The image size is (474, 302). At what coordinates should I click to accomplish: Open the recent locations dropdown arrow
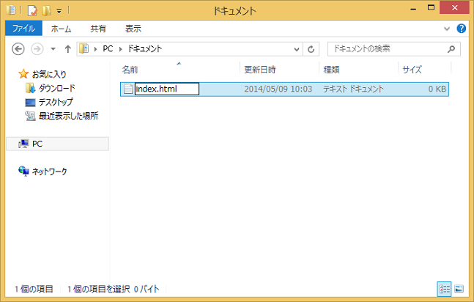[53, 49]
